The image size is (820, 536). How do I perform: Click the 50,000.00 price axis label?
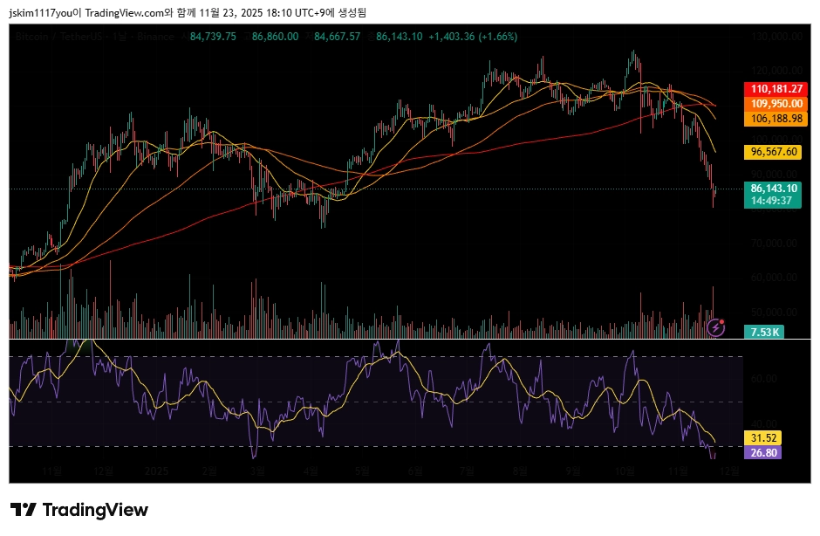point(774,313)
